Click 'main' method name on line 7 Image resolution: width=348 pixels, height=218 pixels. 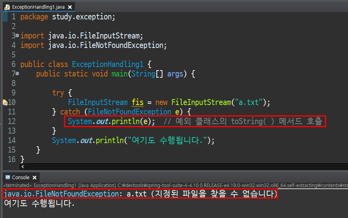tap(120, 74)
